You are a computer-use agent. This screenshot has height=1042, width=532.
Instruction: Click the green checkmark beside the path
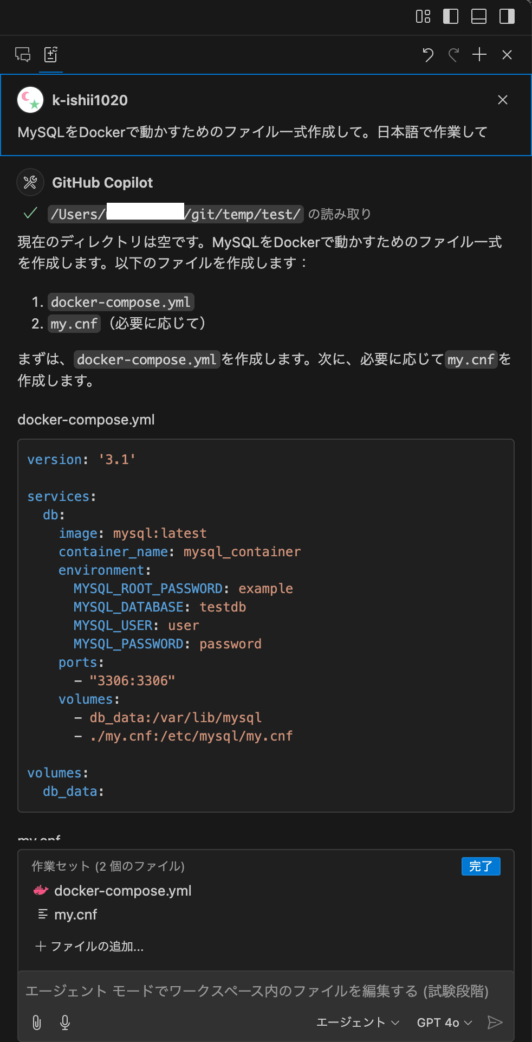tap(30, 214)
